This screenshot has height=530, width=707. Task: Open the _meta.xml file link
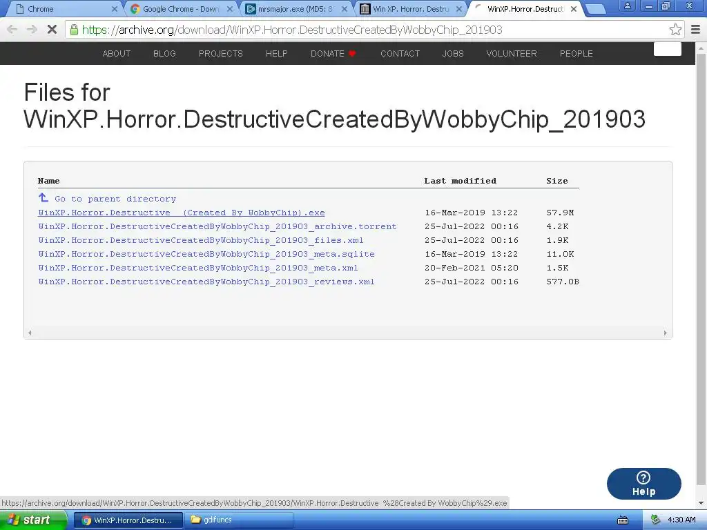198,268
